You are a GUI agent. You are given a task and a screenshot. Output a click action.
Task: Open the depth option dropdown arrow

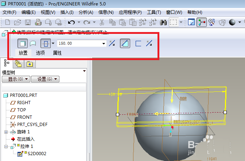[x=53, y=43]
